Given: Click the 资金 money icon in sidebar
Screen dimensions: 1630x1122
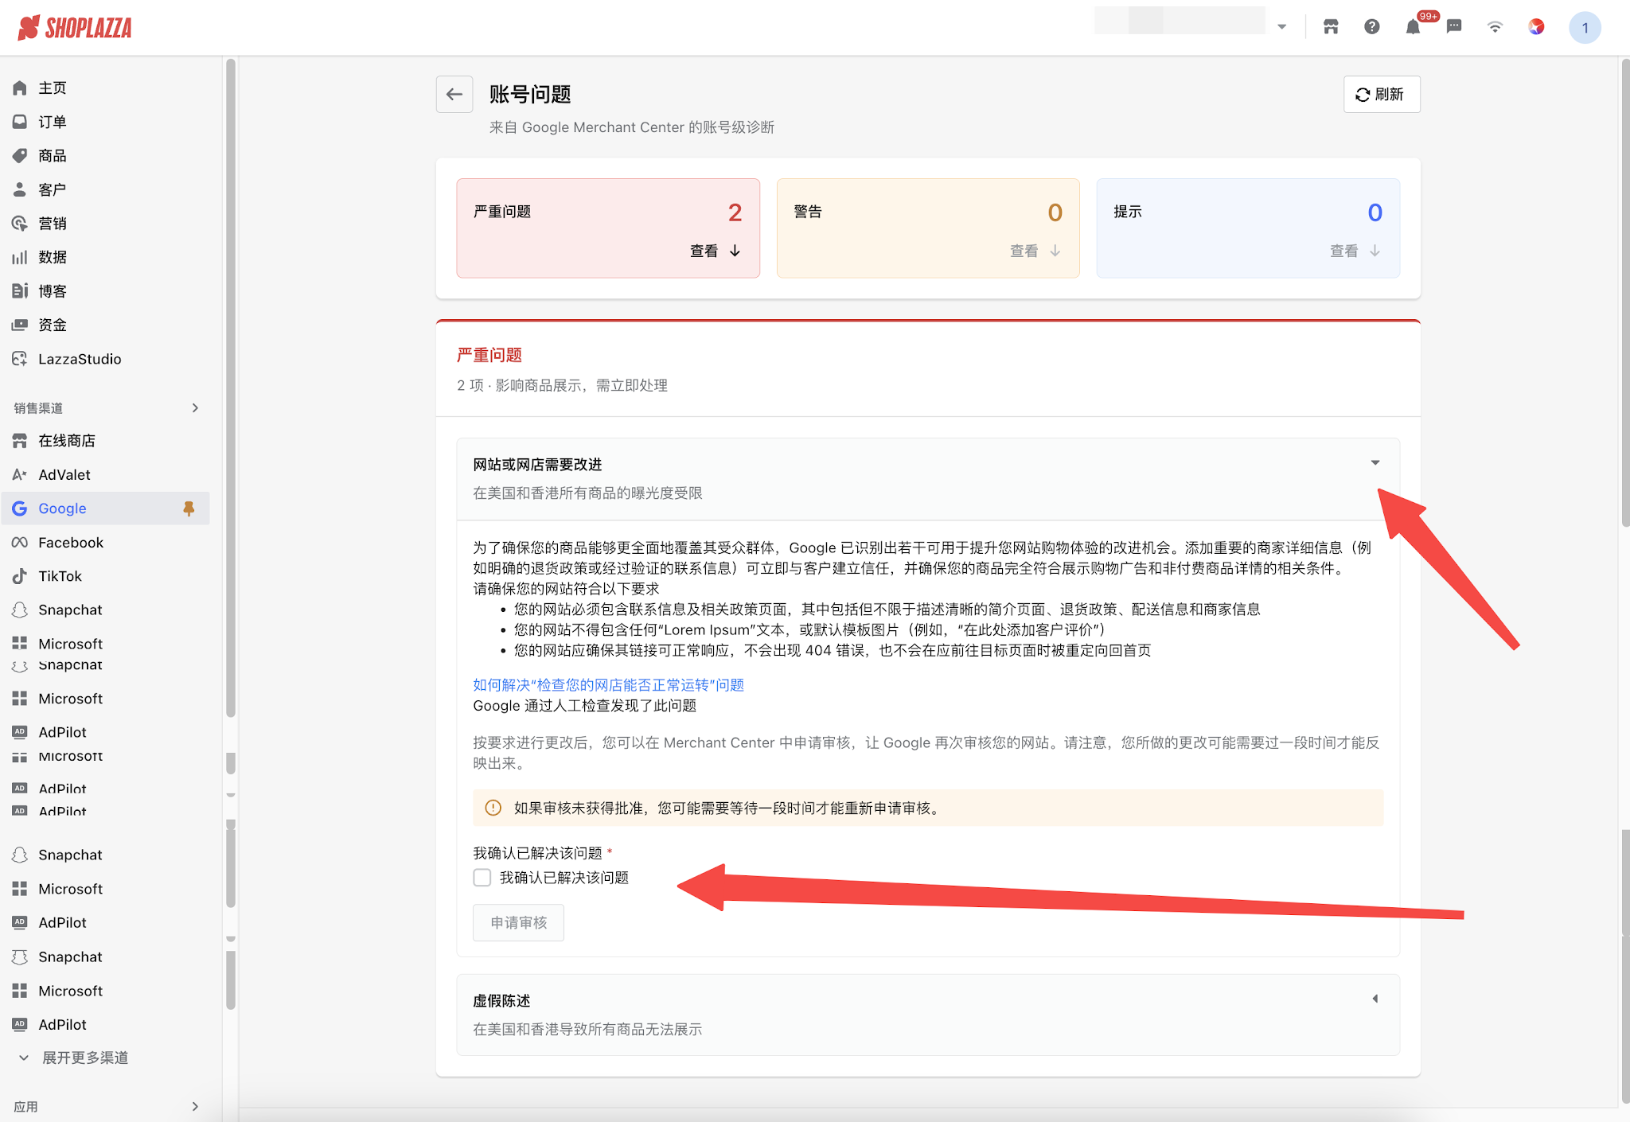Looking at the screenshot, I should click(20, 325).
